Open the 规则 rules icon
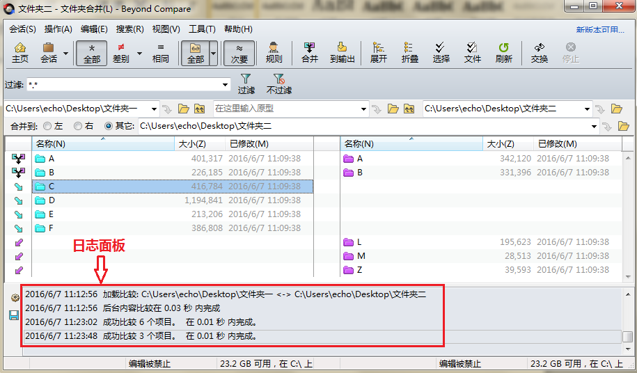This screenshot has height=373, width=637. (x=274, y=53)
